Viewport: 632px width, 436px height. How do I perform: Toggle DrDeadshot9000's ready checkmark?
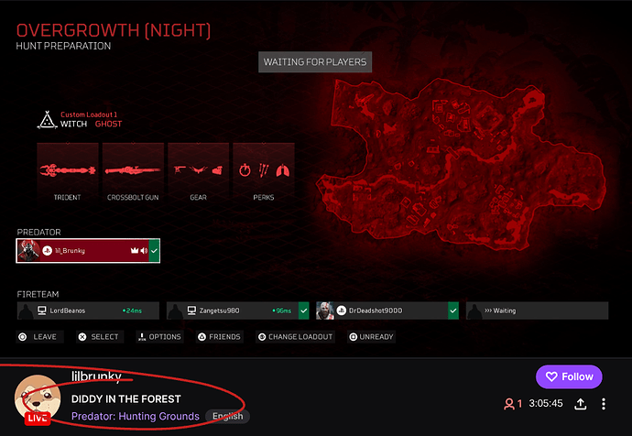(x=453, y=311)
